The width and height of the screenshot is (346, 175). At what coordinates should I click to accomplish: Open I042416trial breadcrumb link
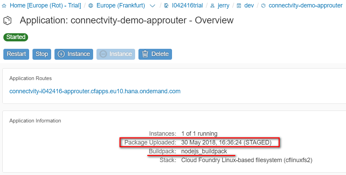187,5
